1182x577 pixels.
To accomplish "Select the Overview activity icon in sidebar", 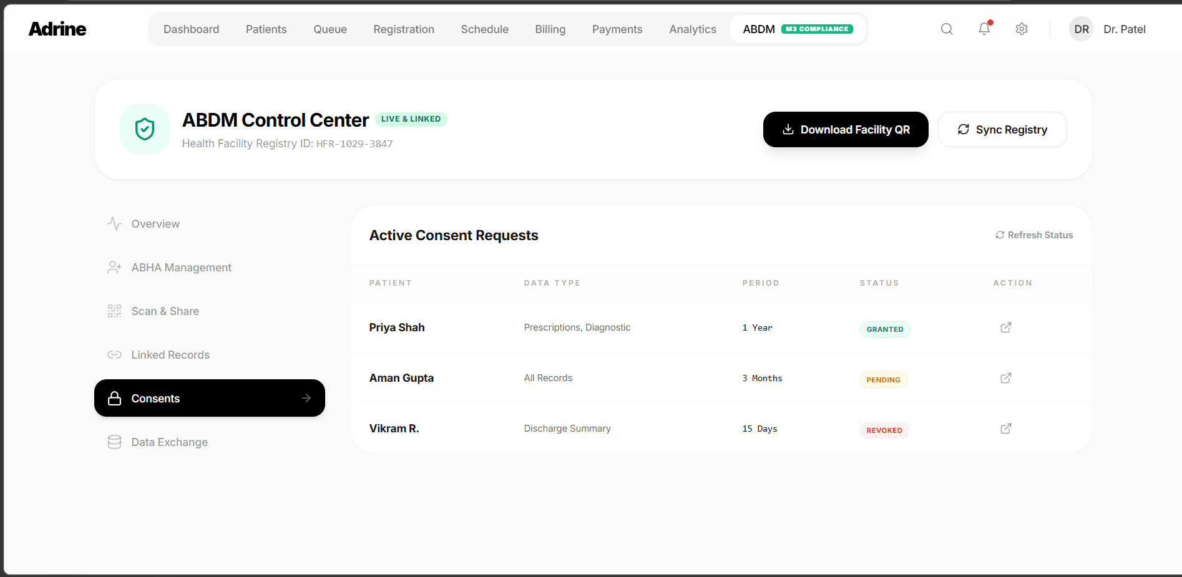I will click(114, 223).
